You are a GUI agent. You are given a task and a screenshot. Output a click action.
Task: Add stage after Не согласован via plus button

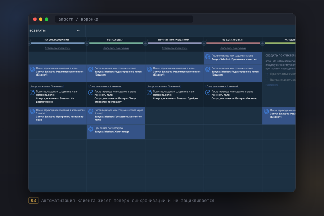click(x=262, y=43)
